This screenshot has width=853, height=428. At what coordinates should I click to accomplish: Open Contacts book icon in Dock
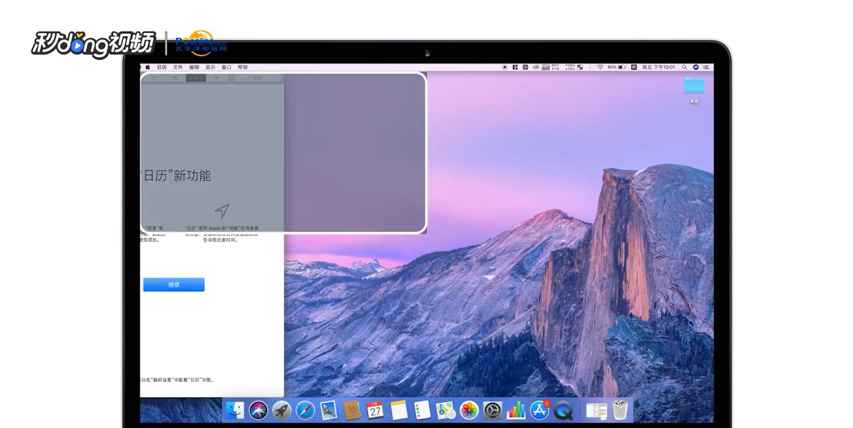[x=352, y=410]
